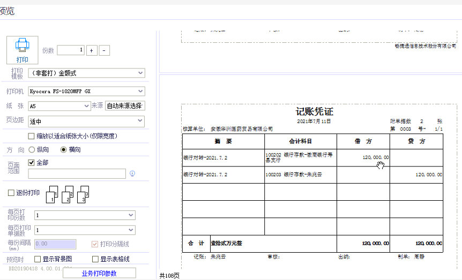Select the 横向 landscape orientation radio
Screen dimensions: 462x280
coord(63,149)
